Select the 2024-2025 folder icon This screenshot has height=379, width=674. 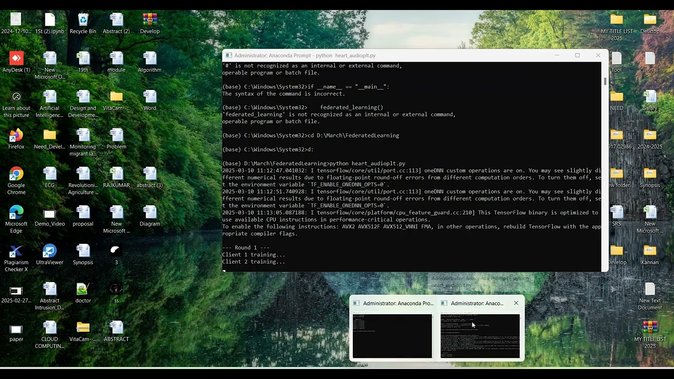(x=650, y=139)
